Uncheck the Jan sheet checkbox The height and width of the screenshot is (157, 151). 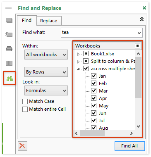click(94, 76)
